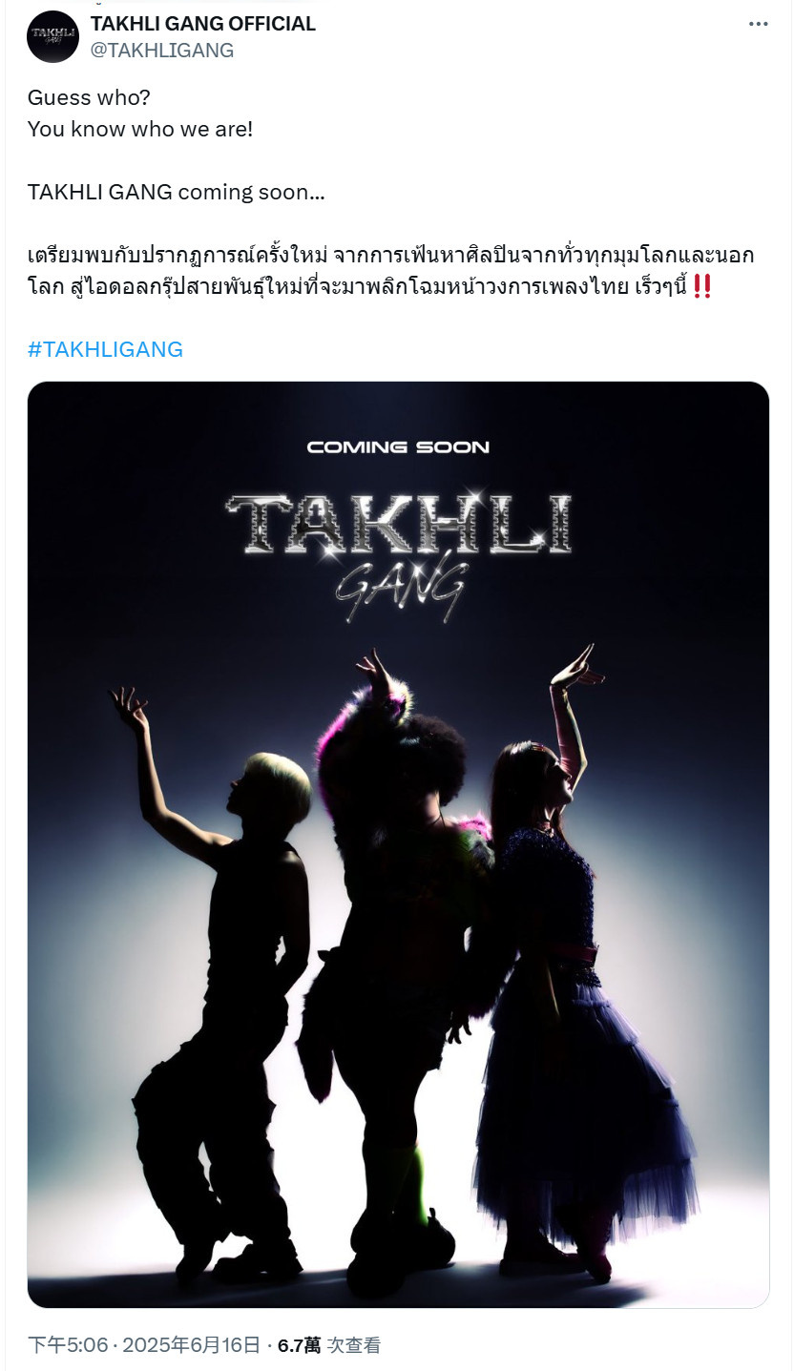Visit the @TAKHLIGANG handle

(x=161, y=51)
